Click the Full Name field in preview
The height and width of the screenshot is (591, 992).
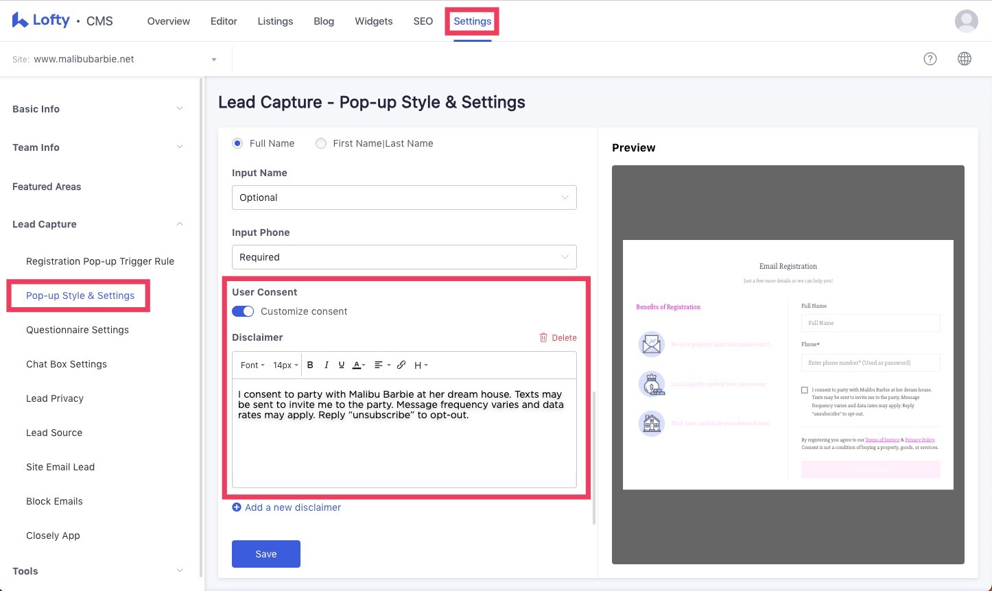pos(871,323)
